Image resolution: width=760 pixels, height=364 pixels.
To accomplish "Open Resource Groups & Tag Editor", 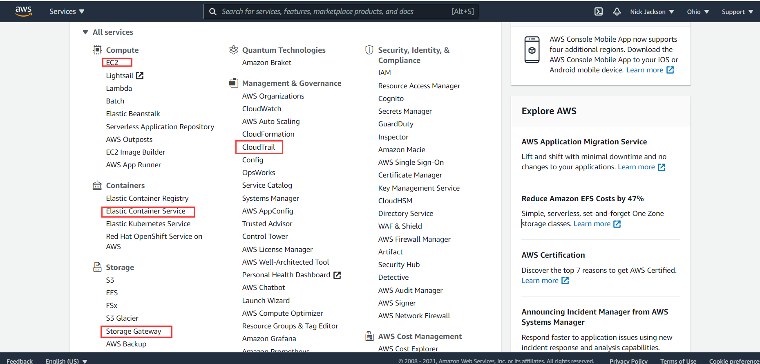I will click(290, 326).
